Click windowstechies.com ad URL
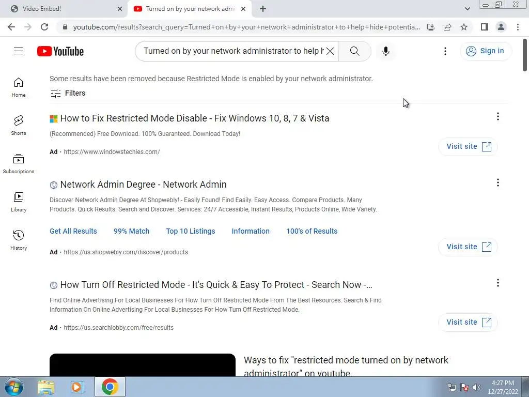 pos(112,152)
